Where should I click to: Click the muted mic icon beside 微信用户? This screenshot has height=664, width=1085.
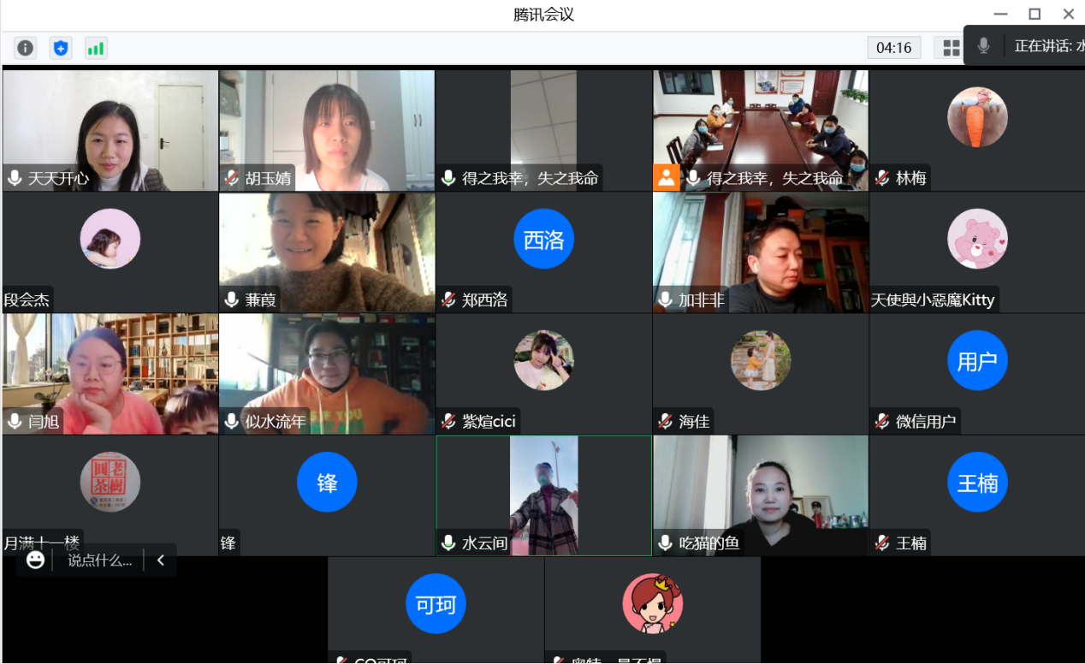(882, 421)
